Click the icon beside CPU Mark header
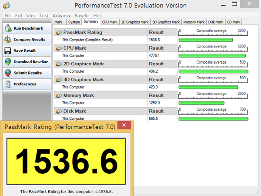261x196 pixels. [59, 48]
